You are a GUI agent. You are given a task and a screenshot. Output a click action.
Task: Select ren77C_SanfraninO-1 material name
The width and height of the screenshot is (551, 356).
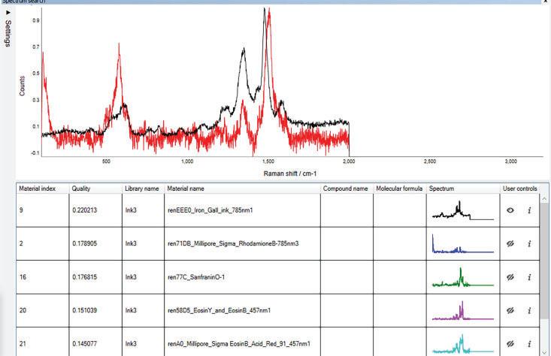(196, 277)
